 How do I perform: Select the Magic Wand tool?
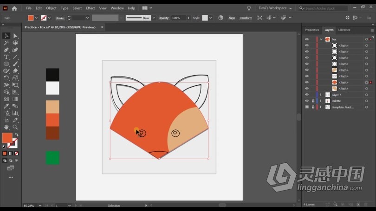(x=6, y=43)
